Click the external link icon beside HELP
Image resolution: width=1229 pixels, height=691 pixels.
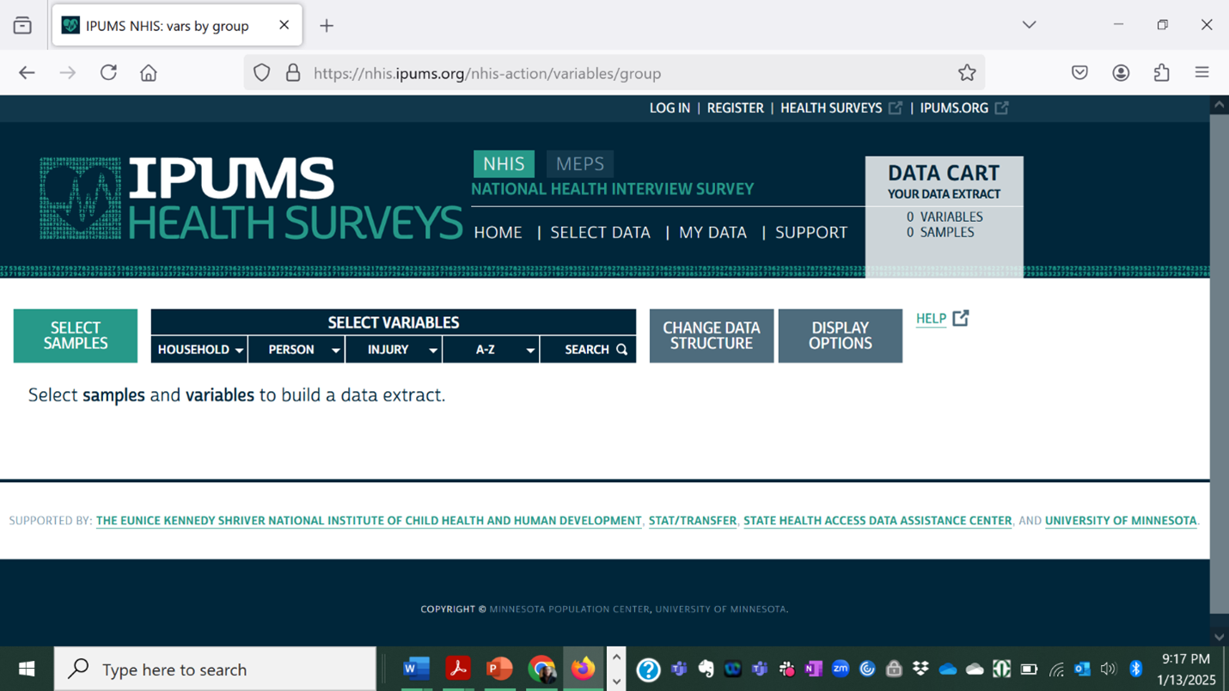pos(961,318)
